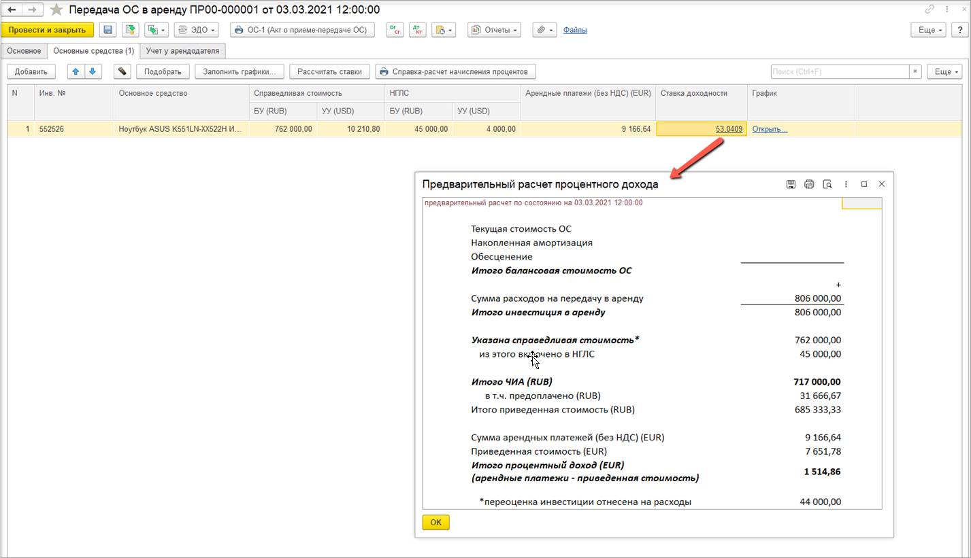The height and width of the screenshot is (558, 971).
Task: Expand the Отчеты dropdown
Action: pos(494,30)
